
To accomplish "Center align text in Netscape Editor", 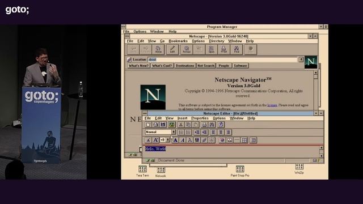I will (x=221, y=132).
